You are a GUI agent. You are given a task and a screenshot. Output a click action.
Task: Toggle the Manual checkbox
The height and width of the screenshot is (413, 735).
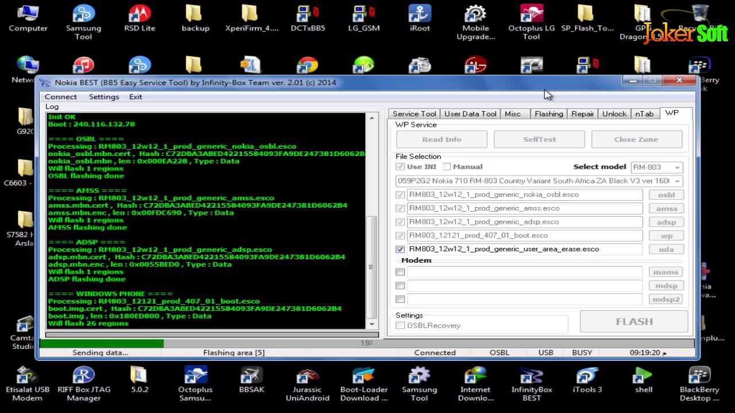[x=446, y=167]
